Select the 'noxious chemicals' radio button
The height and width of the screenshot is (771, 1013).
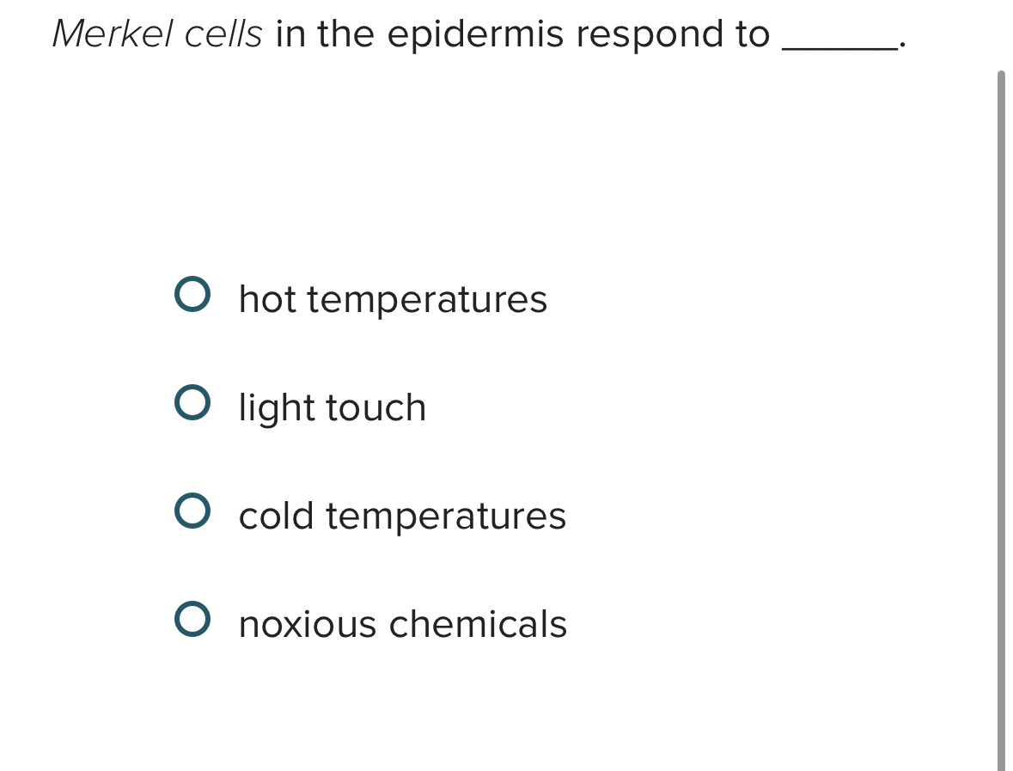(x=193, y=618)
